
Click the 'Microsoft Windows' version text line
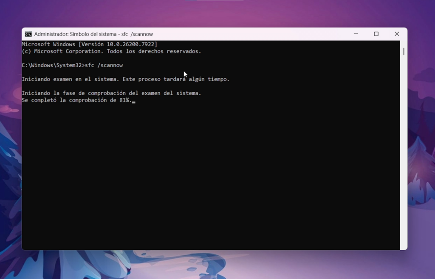point(89,44)
